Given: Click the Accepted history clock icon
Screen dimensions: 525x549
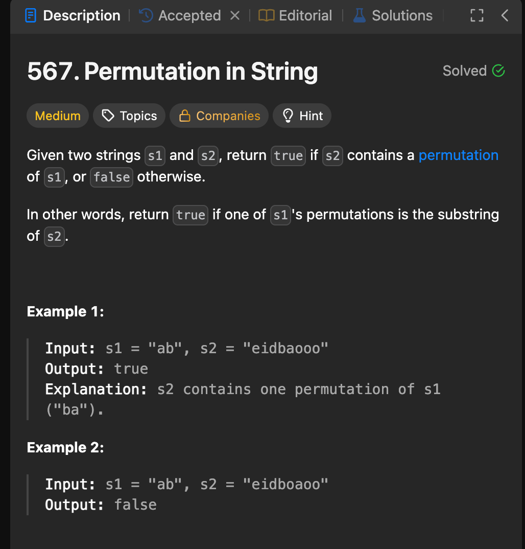Looking at the screenshot, I should (146, 16).
